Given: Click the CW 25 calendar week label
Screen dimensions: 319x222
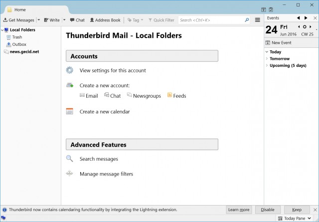Looking at the screenshot, I should coord(307,34).
